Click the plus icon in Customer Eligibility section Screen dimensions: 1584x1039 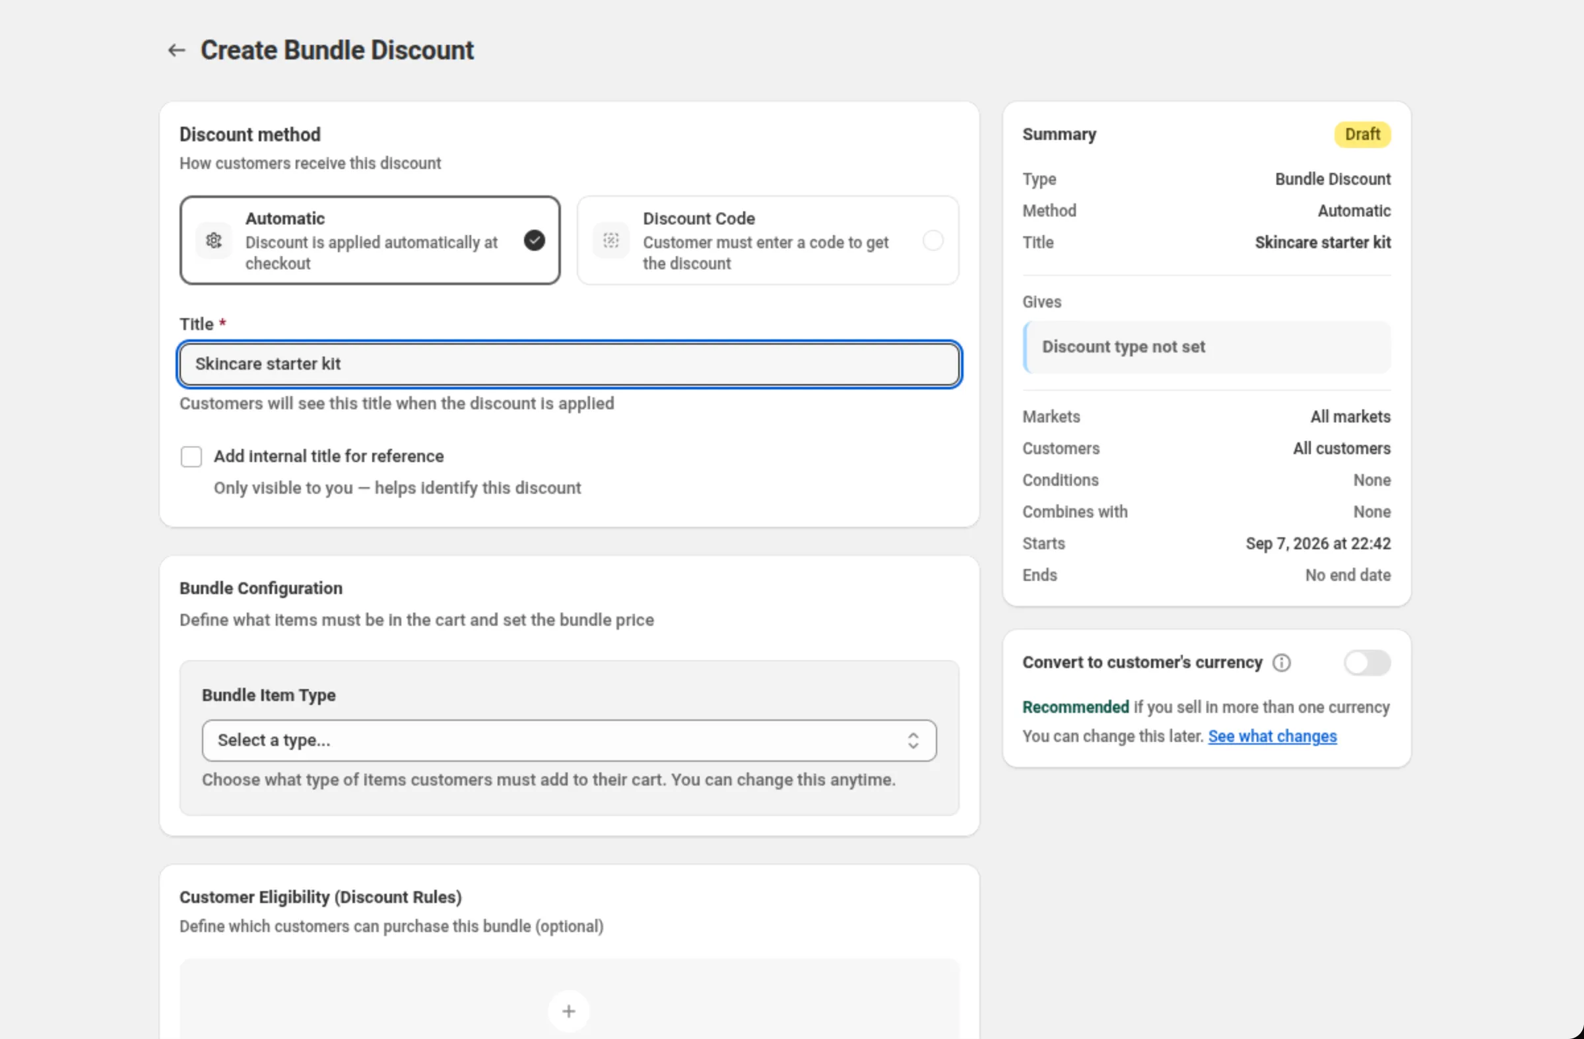(x=568, y=1011)
